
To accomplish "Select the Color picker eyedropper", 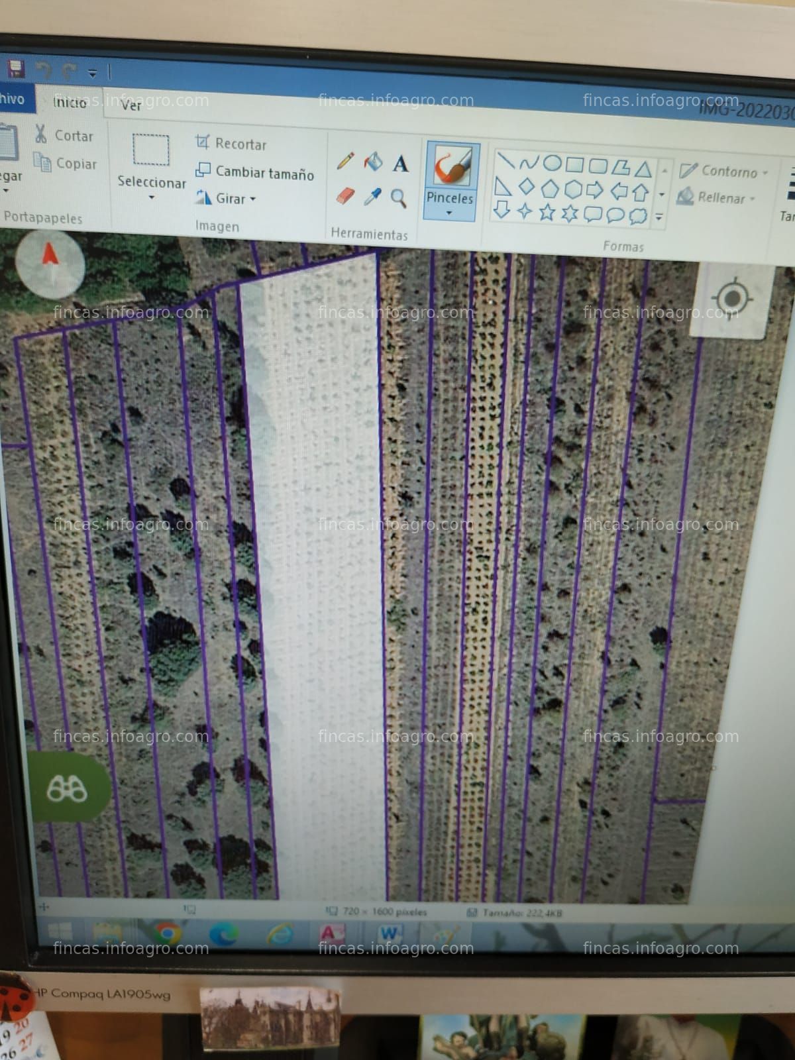I will click(373, 197).
